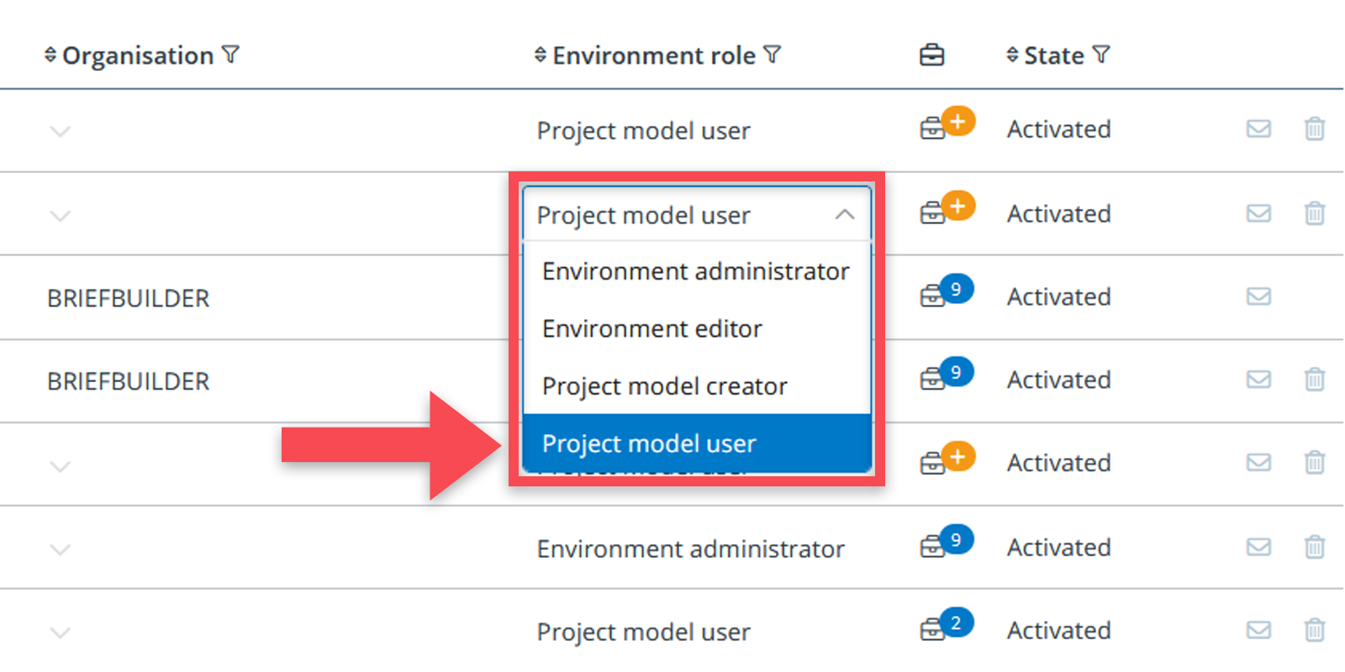Delete the first row using trash icon
This screenshot has height=672, width=1345.
click(x=1314, y=129)
